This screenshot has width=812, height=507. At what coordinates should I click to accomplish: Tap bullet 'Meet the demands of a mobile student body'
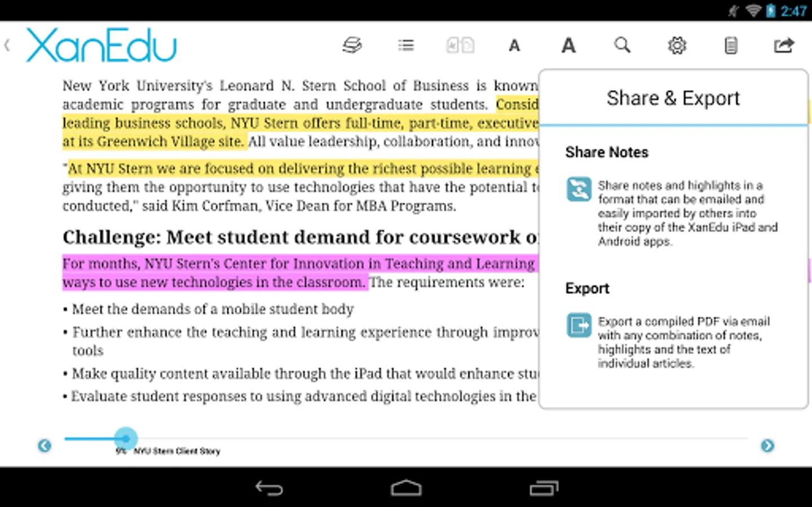[x=208, y=309]
